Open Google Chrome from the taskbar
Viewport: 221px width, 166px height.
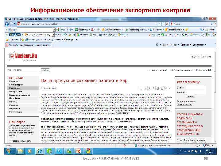tap(88, 151)
